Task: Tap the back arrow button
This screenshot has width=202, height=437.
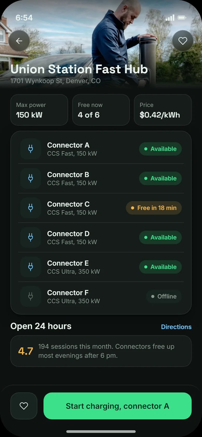Action: tap(19, 41)
